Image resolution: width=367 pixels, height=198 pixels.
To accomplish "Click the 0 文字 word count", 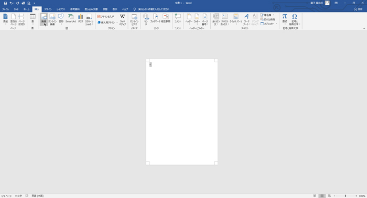I will pos(18,196).
